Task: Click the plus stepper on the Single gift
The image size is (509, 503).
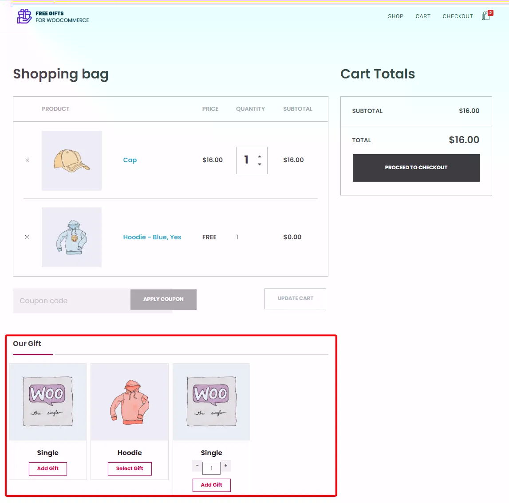Action: tap(225, 466)
